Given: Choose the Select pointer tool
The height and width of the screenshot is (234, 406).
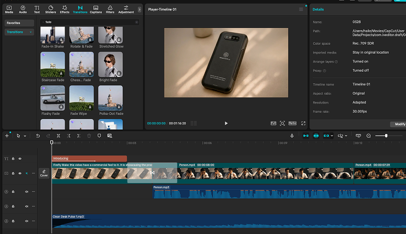Looking at the screenshot, I should [18, 136].
